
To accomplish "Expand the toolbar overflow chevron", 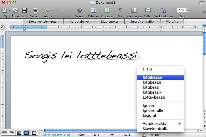I will click(204, 12).
